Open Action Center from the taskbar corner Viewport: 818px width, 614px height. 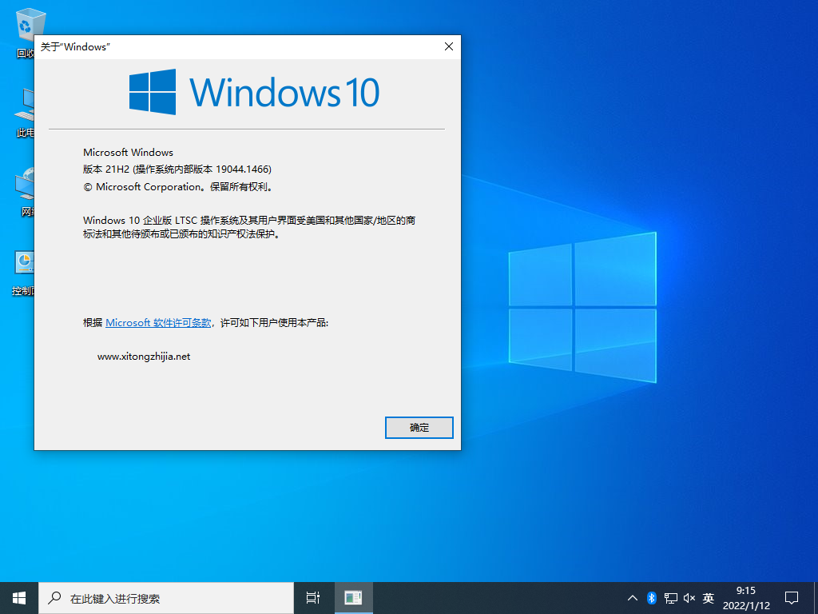[x=791, y=597]
